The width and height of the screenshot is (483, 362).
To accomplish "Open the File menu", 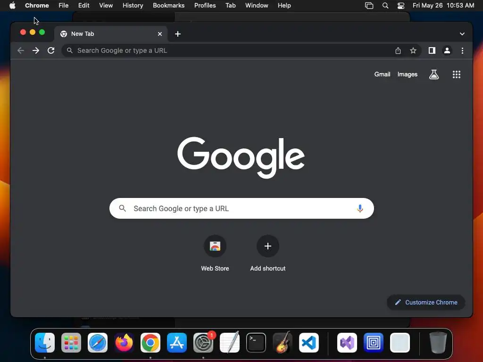I will 64,5.
